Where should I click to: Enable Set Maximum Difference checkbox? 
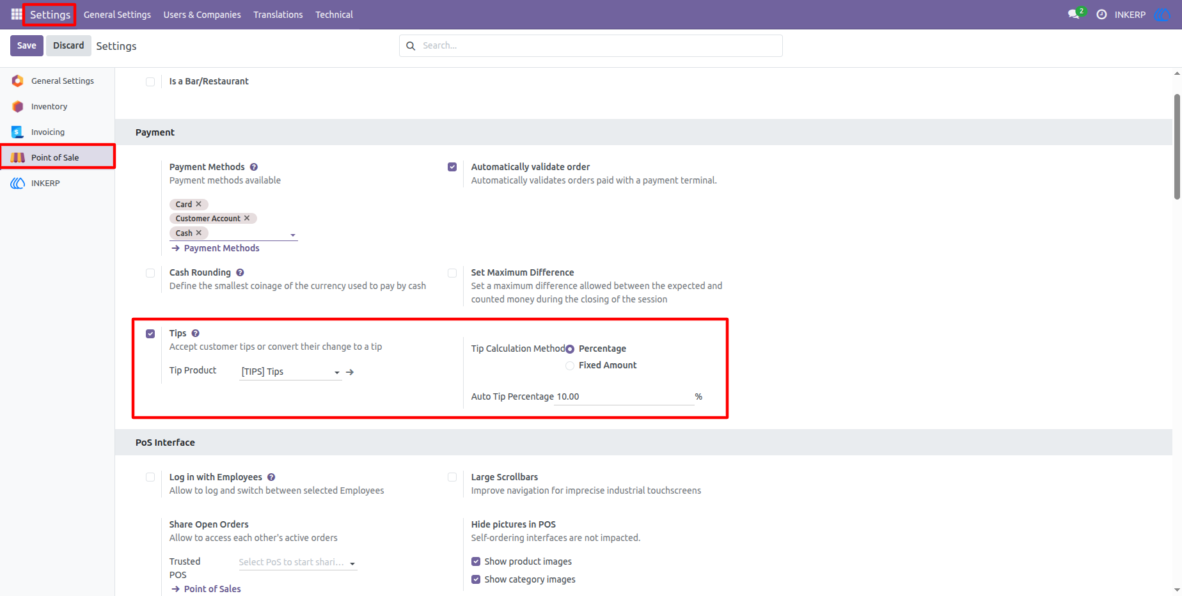coord(452,273)
